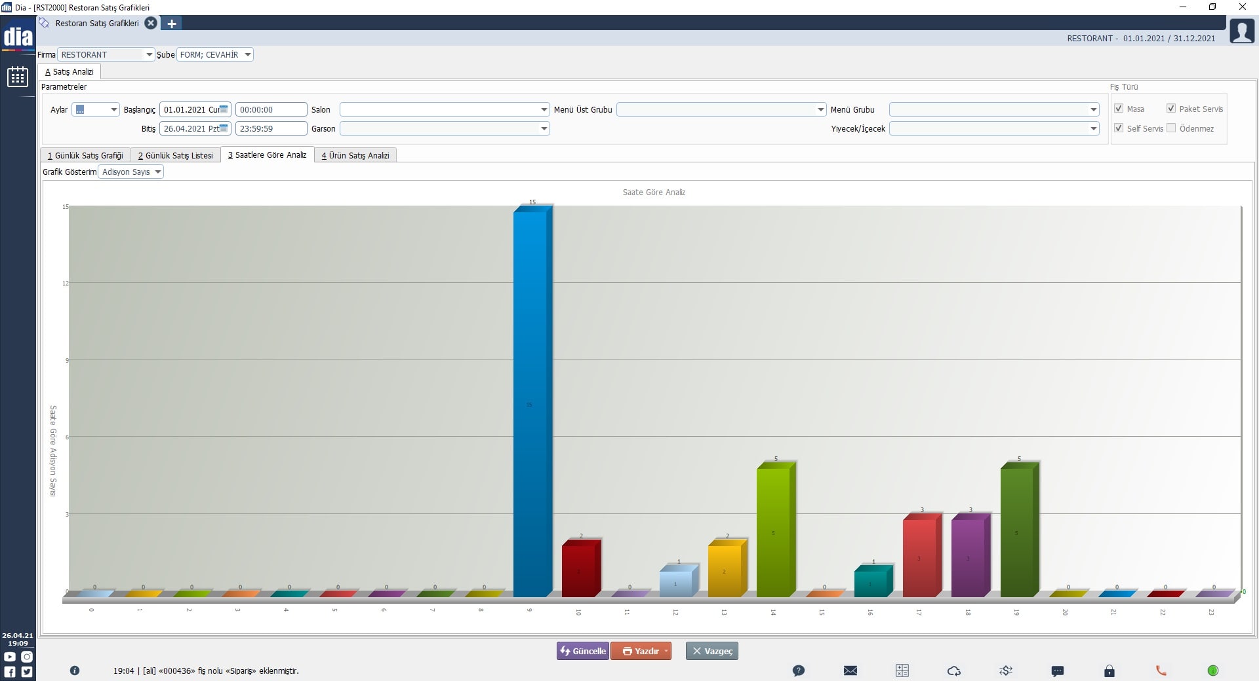Click the Güncelle button
The image size is (1259, 681).
click(x=582, y=651)
